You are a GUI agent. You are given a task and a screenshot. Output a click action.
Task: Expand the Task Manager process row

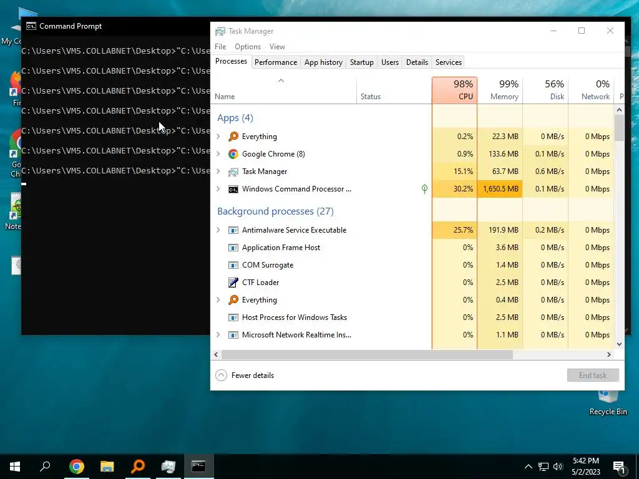218,172
